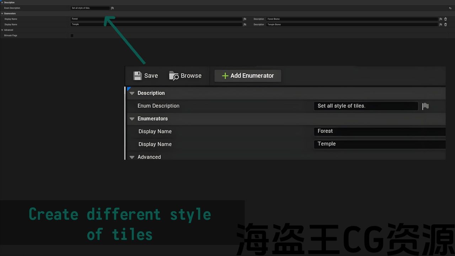Screen dimensions: 455x256
Task: Click the enlarged Forest display name field
Action: point(379,131)
